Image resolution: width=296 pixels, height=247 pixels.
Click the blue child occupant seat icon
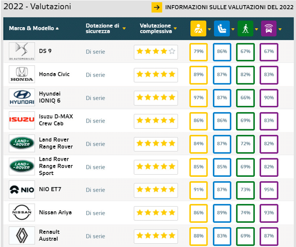tap(222, 29)
